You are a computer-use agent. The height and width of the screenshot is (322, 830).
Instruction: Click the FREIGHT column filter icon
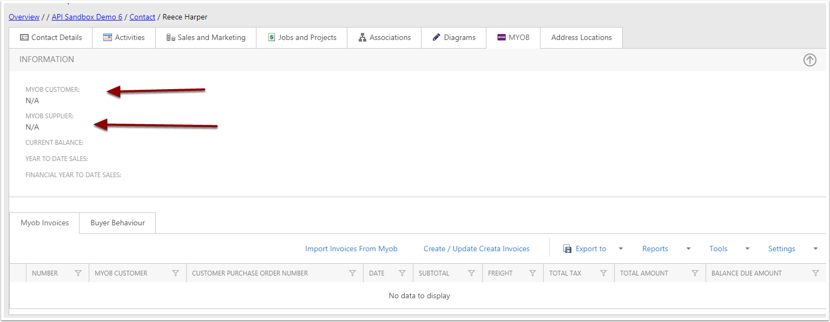[532, 273]
